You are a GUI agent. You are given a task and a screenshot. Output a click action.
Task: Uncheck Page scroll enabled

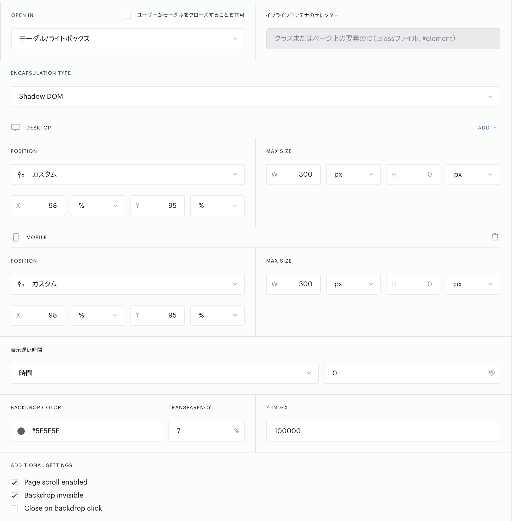[x=15, y=482]
